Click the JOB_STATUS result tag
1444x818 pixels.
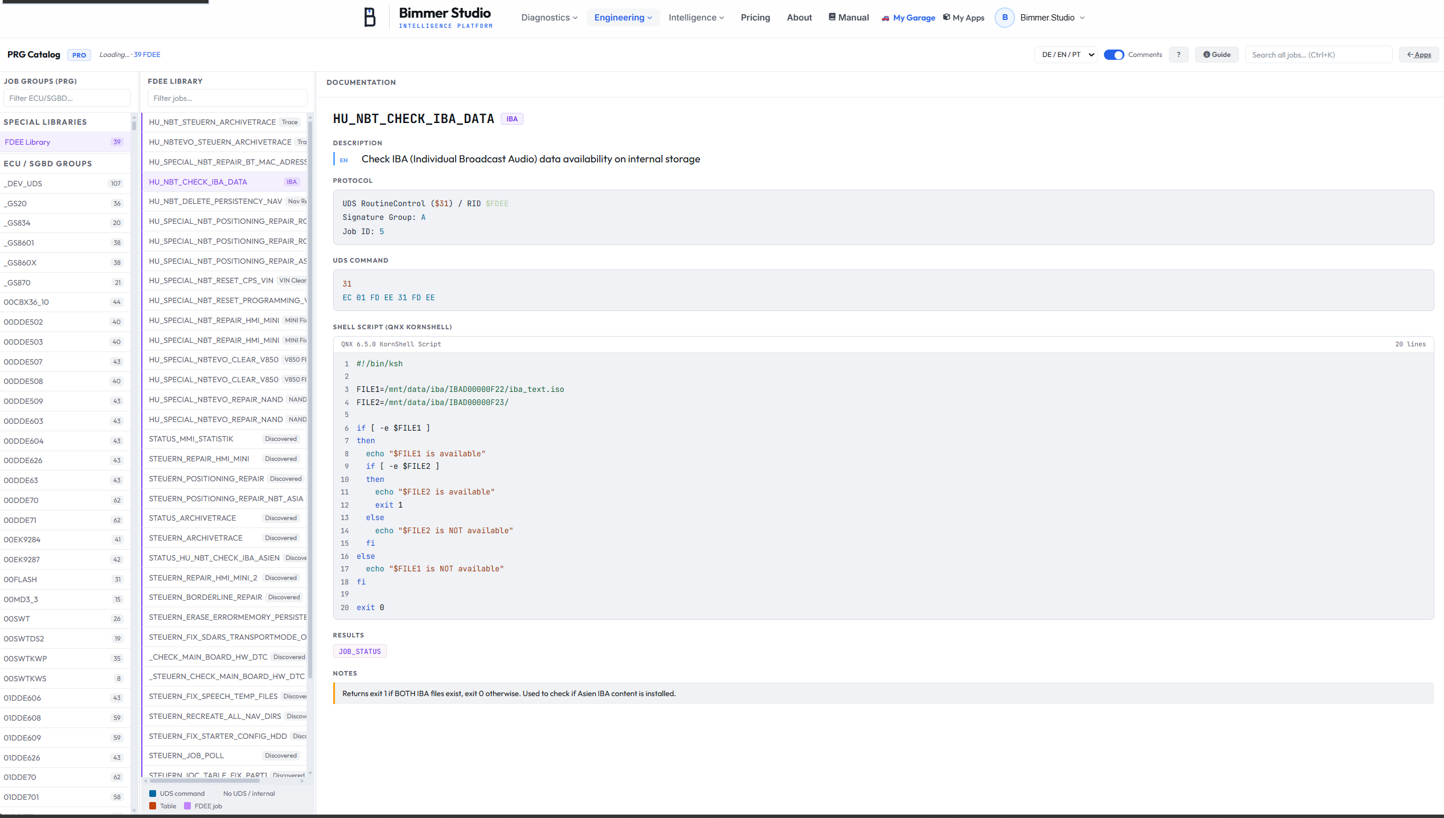[359, 651]
